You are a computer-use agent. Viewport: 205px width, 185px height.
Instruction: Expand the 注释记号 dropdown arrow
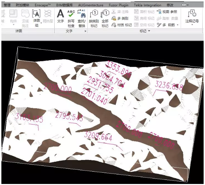(x=192, y=25)
